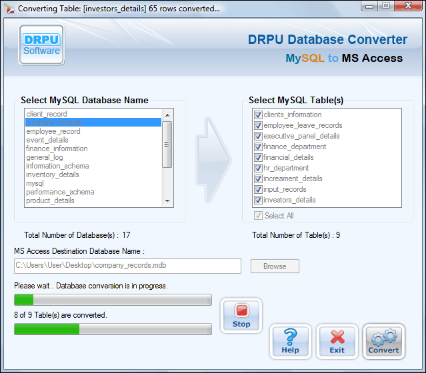Viewport: 426px width, 373px height.
Task: Toggle investors_details table checkbox
Action: pyautogui.click(x=258, y=200)
